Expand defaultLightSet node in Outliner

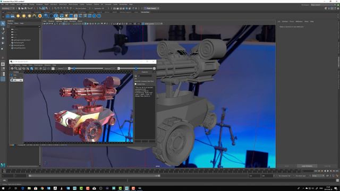(x=10, y=45)
